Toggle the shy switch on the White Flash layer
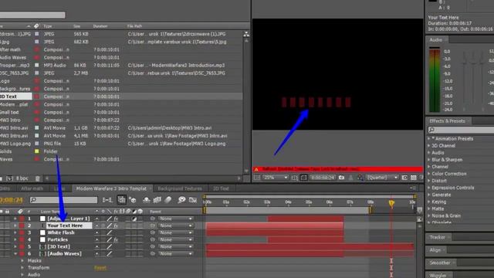 tap(96, 232)
